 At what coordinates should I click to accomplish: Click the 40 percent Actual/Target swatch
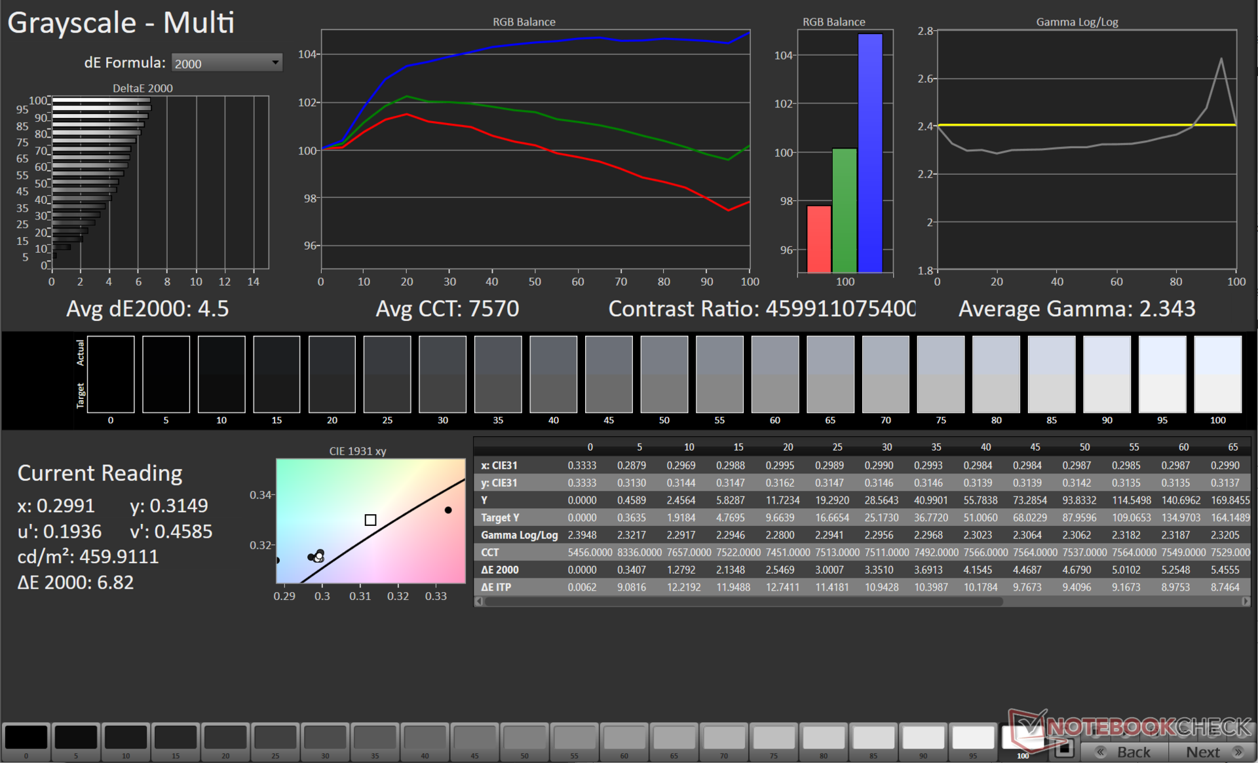tap(553, 375)
